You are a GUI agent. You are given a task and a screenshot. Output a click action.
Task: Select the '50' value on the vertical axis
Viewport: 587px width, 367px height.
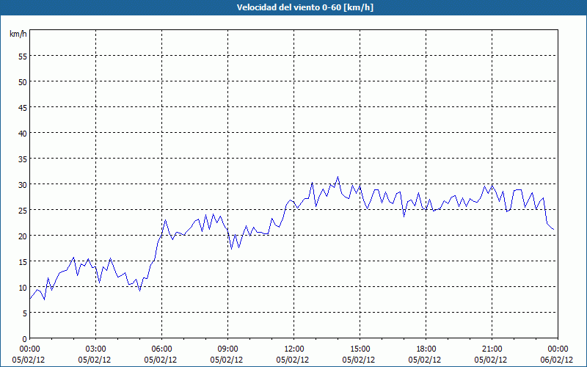[23, 82]
